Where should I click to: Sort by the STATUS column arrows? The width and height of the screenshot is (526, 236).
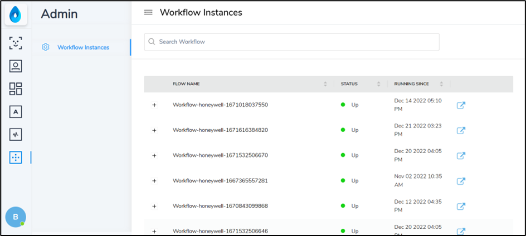378,84
